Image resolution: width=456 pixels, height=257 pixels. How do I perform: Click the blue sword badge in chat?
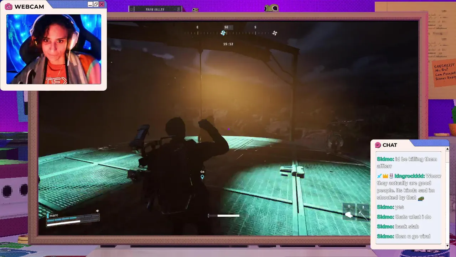[x=379, y=176]
